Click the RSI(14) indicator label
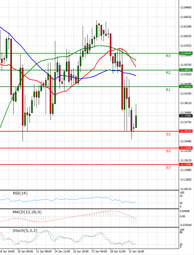 (20, 193)
